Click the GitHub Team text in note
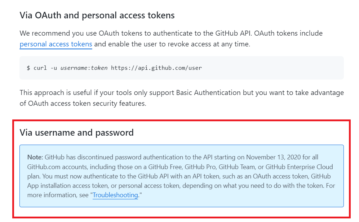The width and height of the screenshot is (359, 222). 237,167
